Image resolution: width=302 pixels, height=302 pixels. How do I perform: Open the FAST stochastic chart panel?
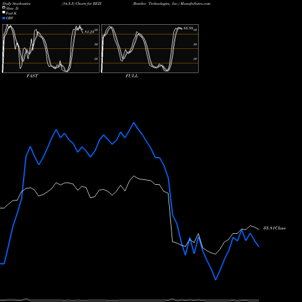[51, 48]
